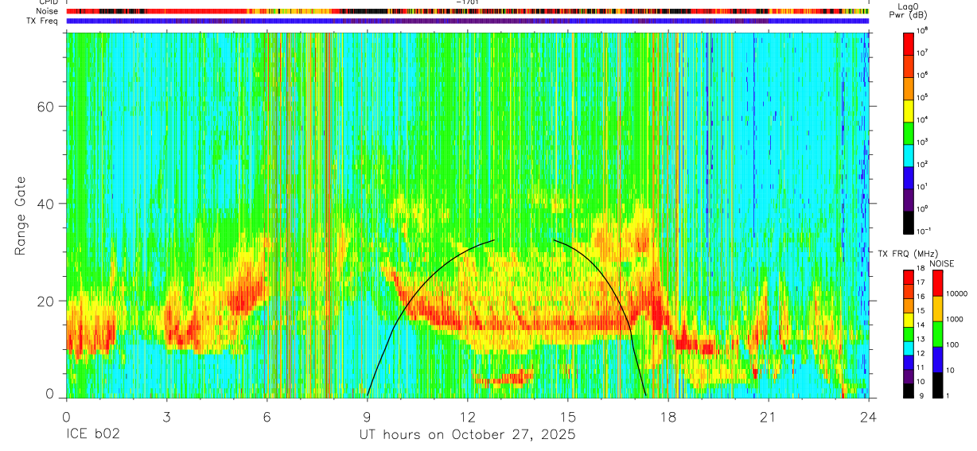Click the x-axis tick label '18'
The width and height of the screenshot is (977, 451).
(x=668, y=417)
